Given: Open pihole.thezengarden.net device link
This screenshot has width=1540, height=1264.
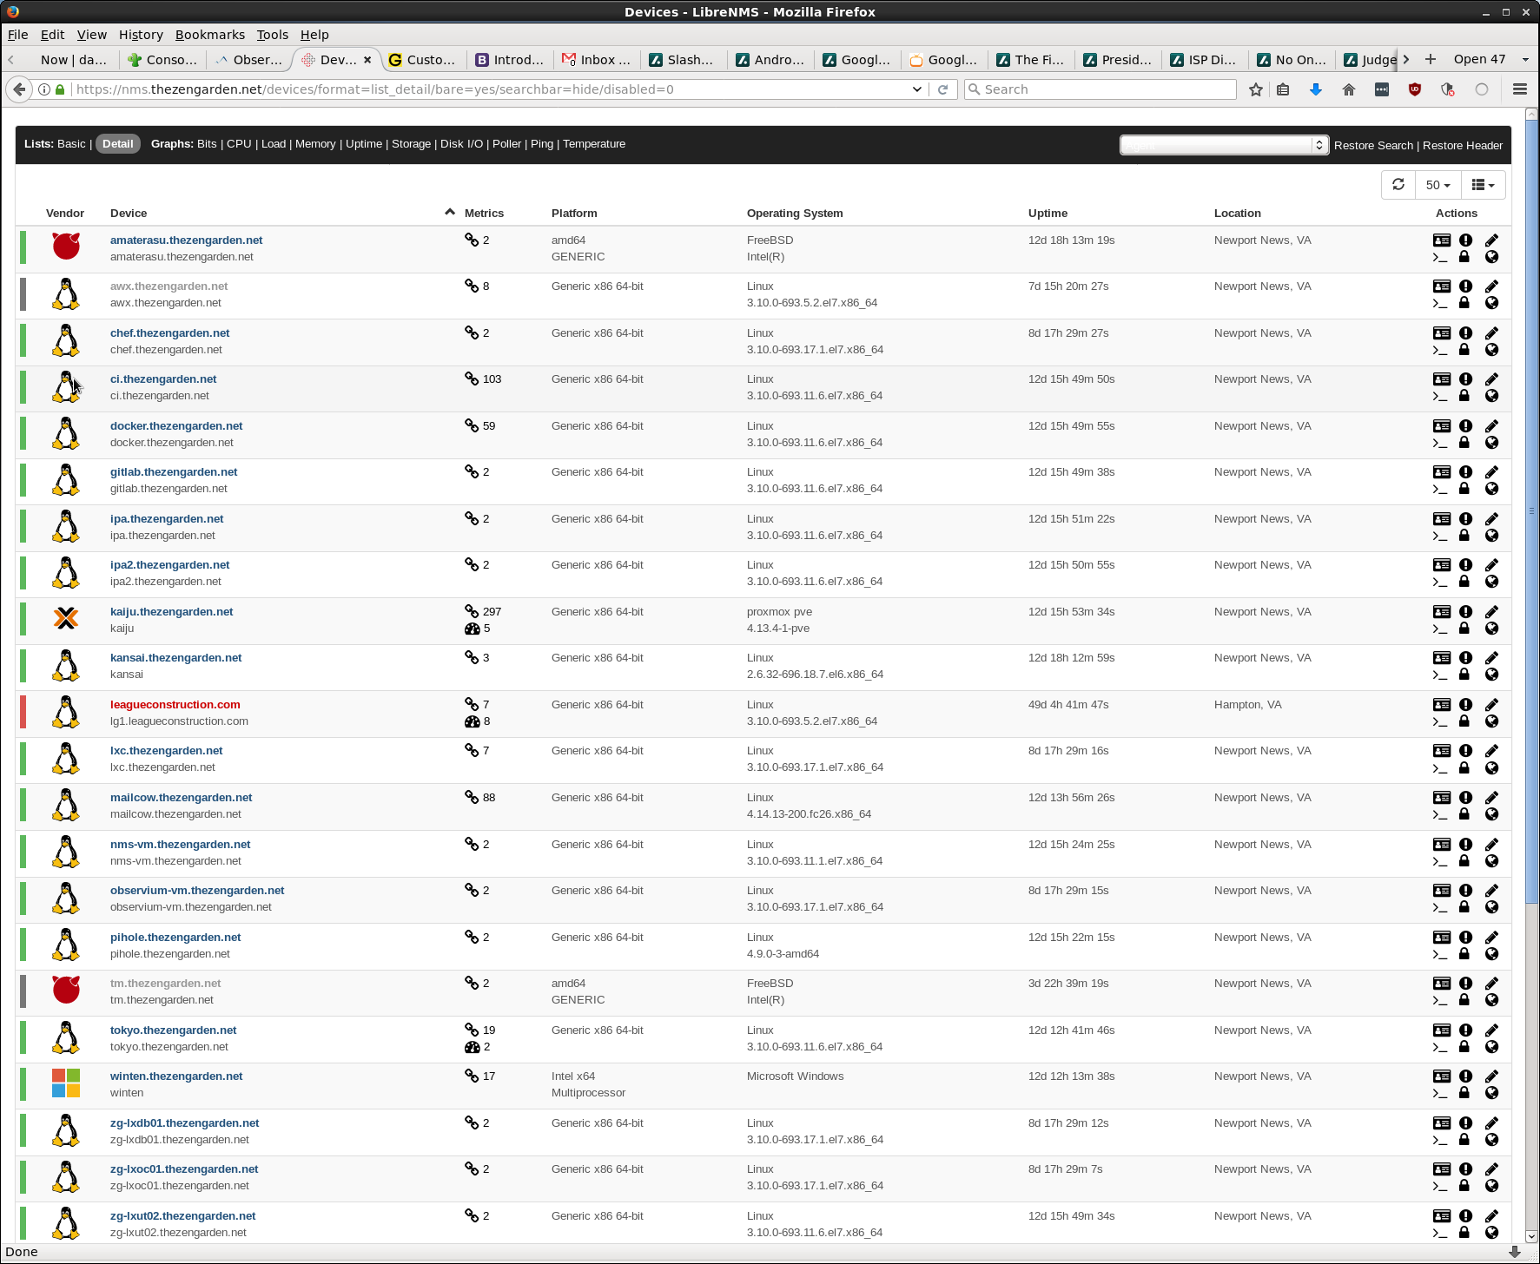Looking at the screenshot, I should coord(175,937).
